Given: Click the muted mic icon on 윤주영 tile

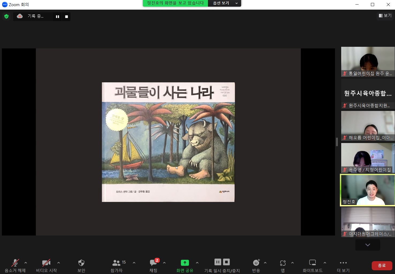Looking at the screenshot, I should click(345, 170).
